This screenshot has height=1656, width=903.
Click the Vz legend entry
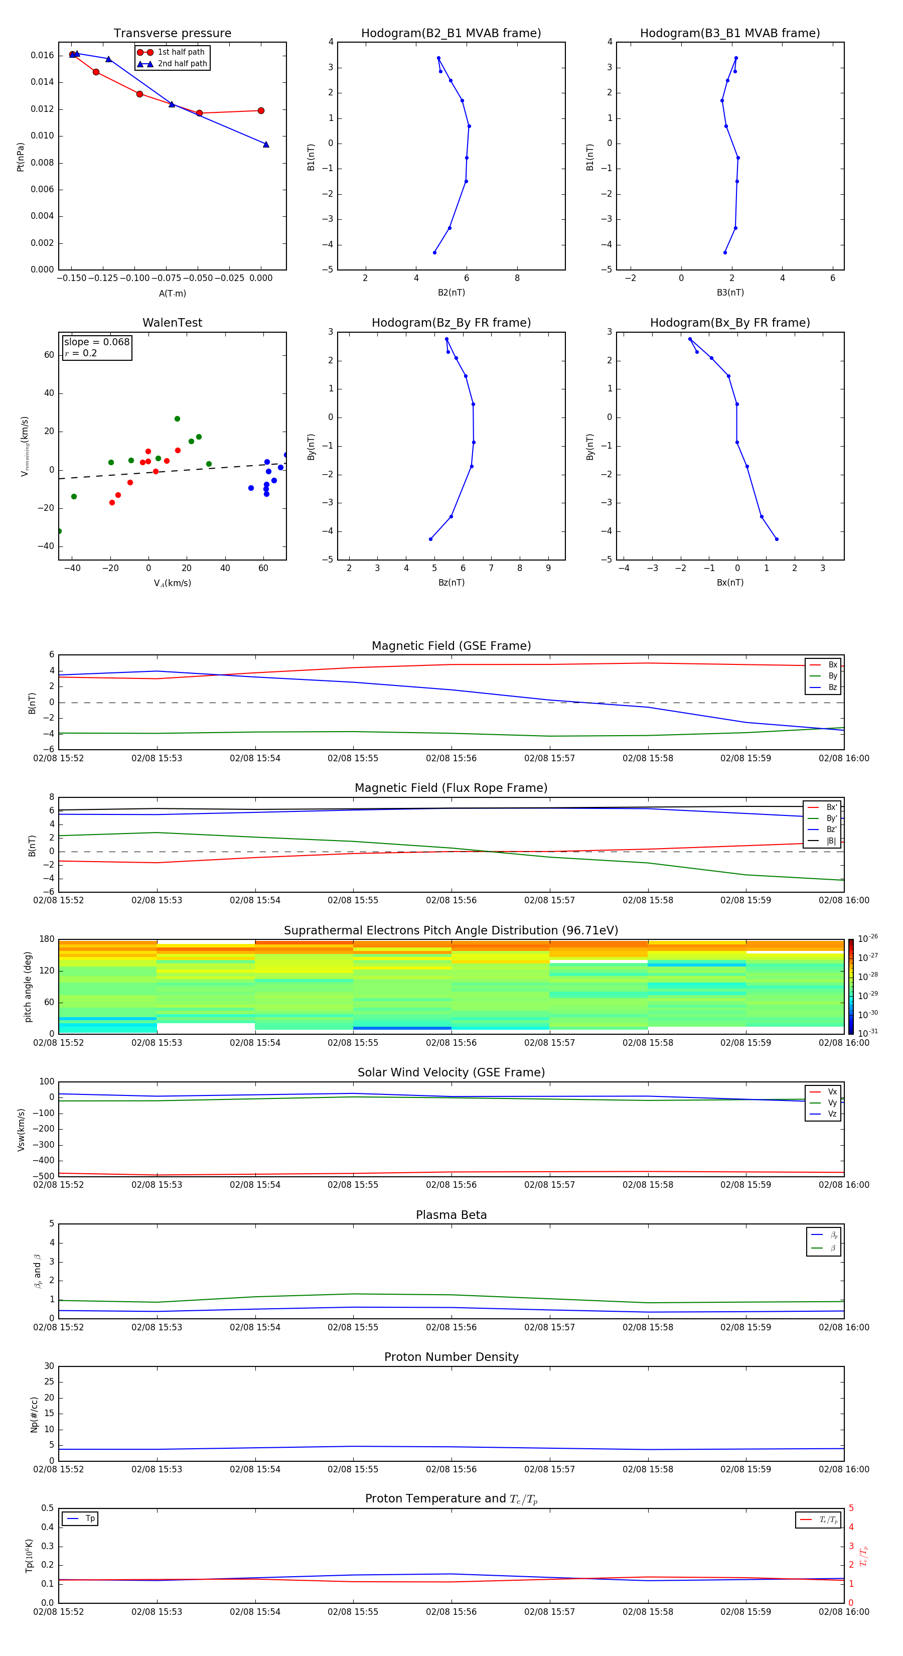pyautogui.click(x=823, y=1114)
